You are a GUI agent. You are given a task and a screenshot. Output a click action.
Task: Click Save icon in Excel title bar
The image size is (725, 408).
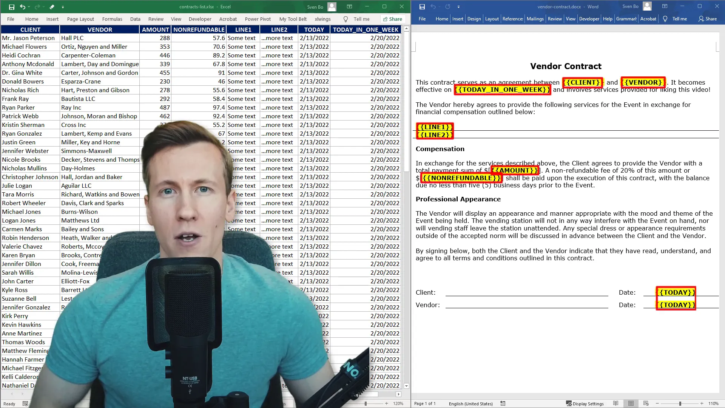coord(11,7)
